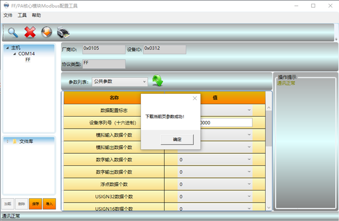Image resolution: width=339 pixels, height=221 pixels.
Task: Open the 文件 menu
Action: click(8, 15)
